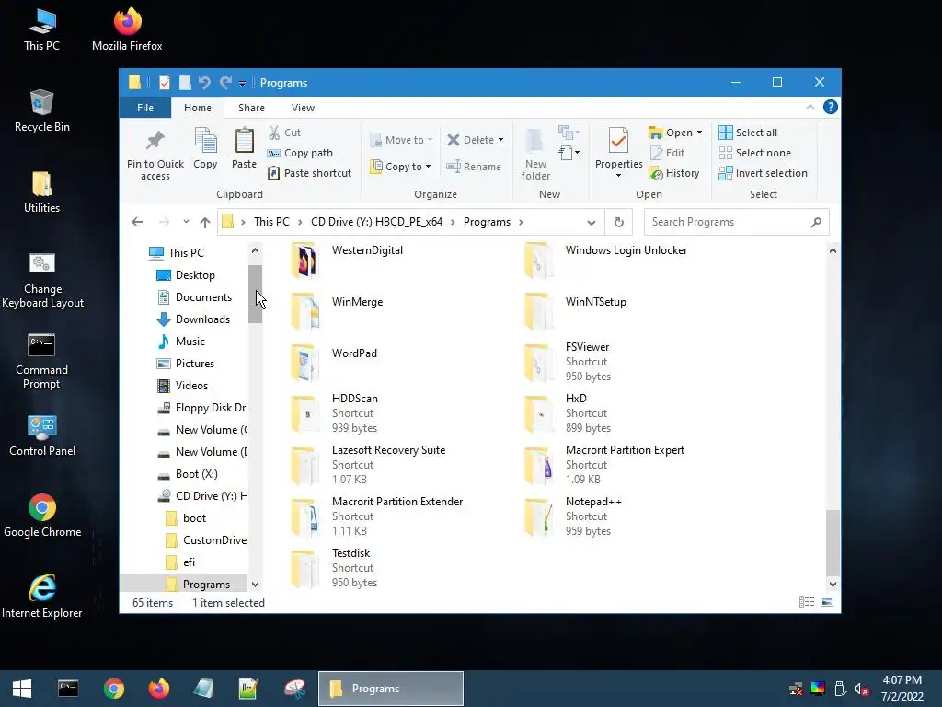
Task: Select Boot (X:) in navigation pane
Action: click(x=197, y=474)
